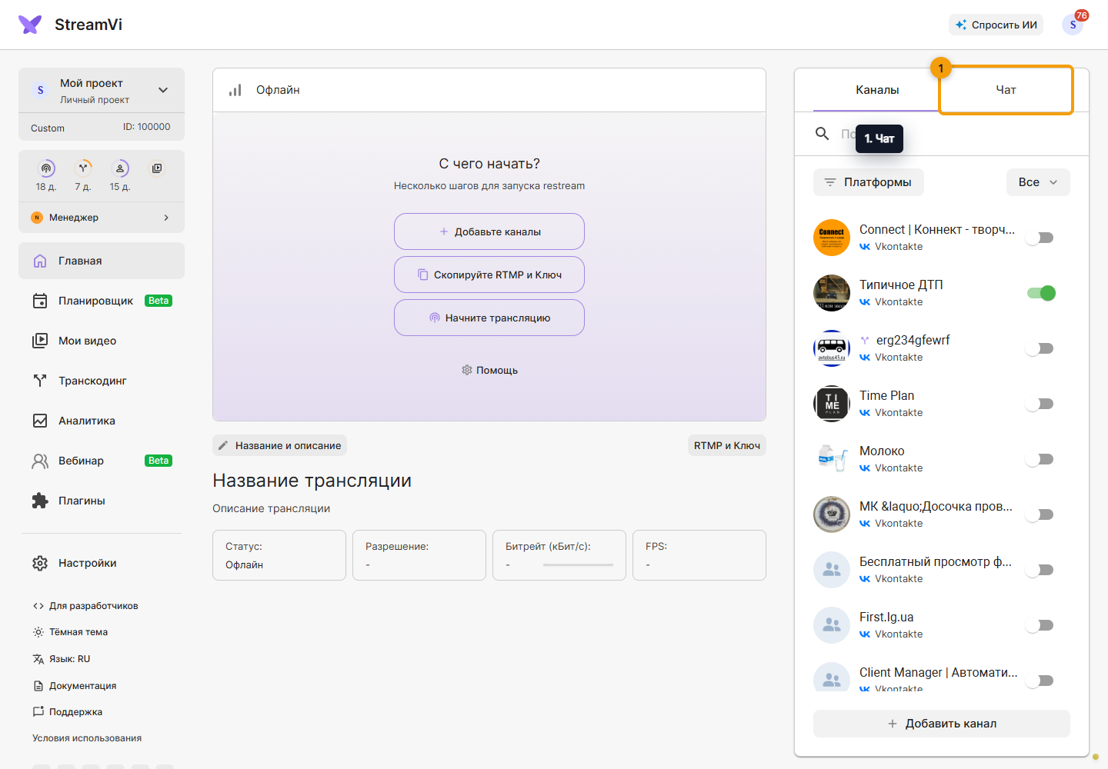1108x769 pixels.
Task: Open the Платформы filter
Action: [869, 182]
